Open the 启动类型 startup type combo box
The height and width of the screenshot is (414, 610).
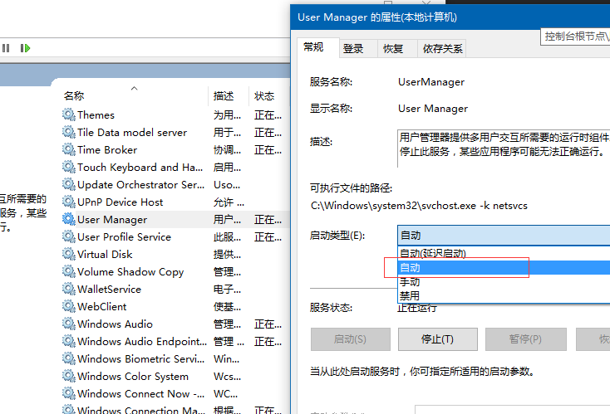pyautogui.click(x=503, y=236)
